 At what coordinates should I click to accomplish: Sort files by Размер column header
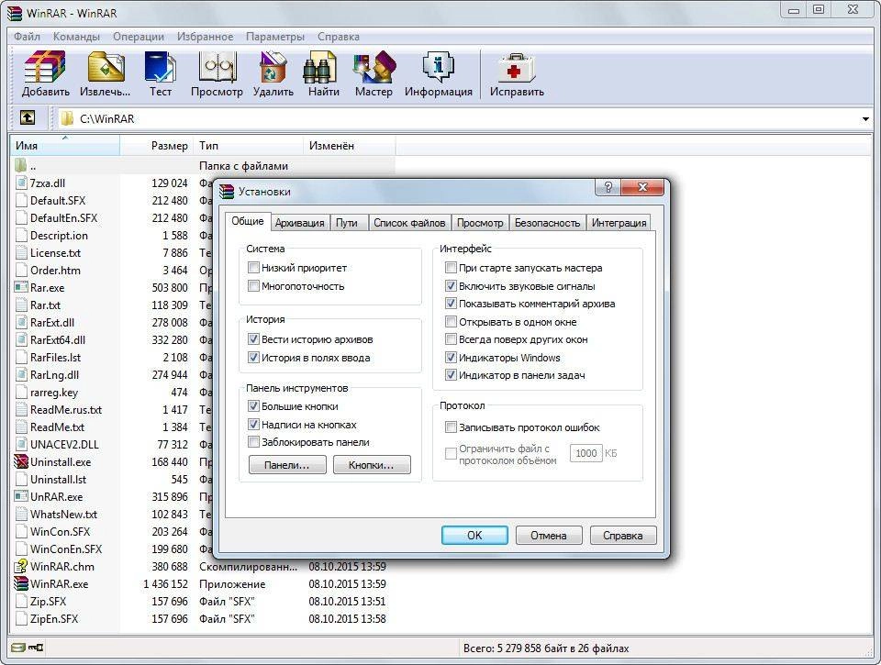[157, 146]
